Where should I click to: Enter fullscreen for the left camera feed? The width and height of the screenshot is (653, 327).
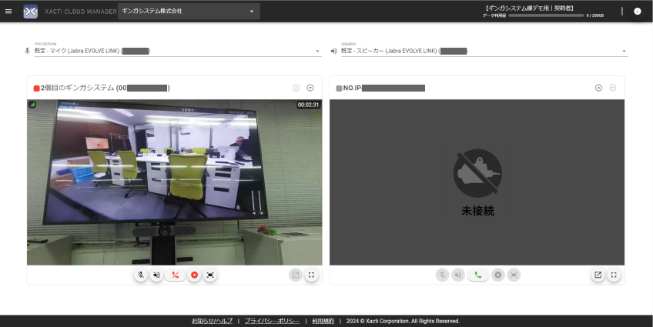pos(311,275)
